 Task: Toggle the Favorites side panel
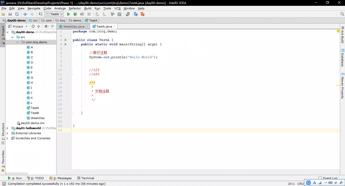(x=3, y=161)
